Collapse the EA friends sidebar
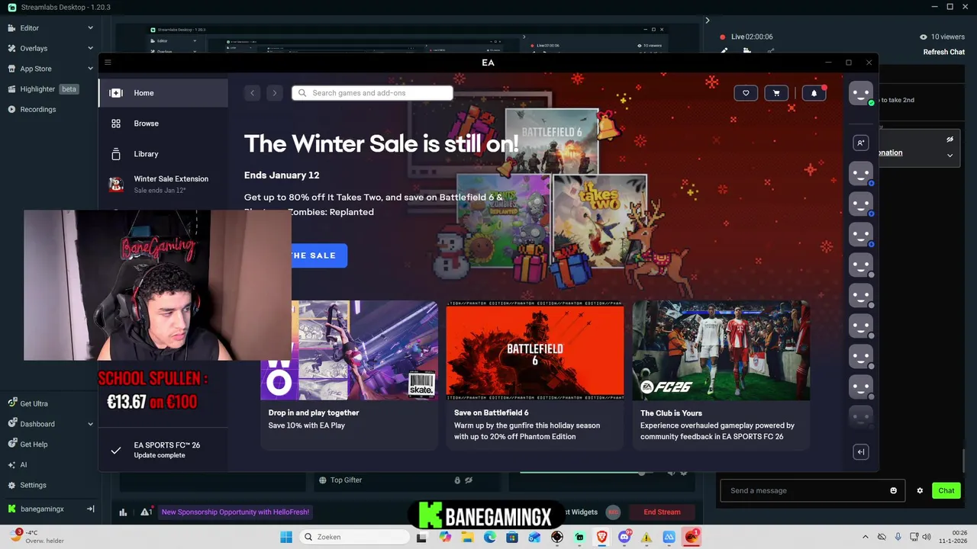The height and width of the screenshot is (549, 977). tap(860, 452)
